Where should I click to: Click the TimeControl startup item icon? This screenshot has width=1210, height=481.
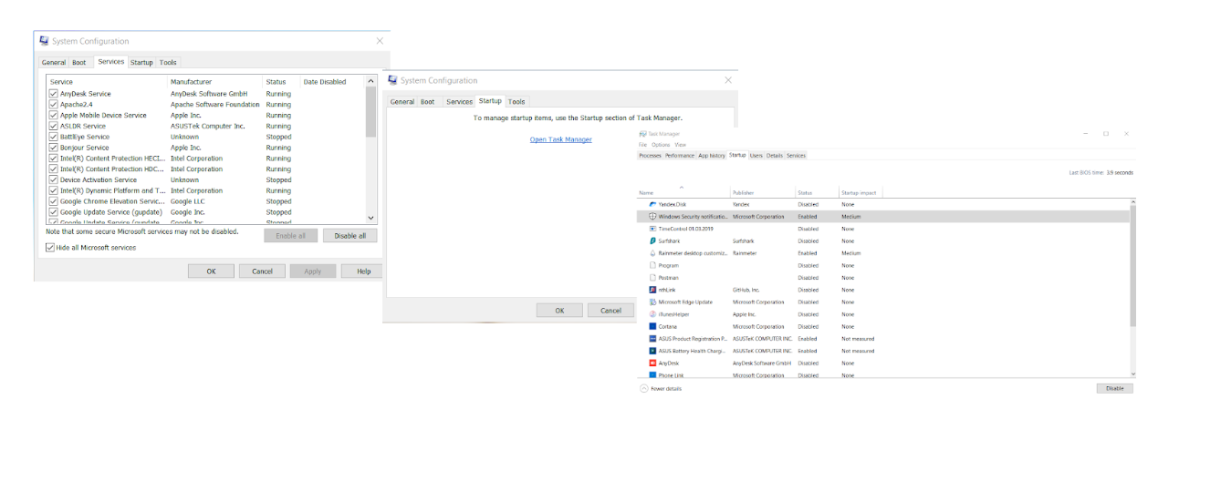(x=652, y=229)
